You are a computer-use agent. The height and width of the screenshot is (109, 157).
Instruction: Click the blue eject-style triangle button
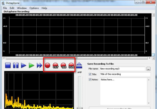pyautogui.click(x=79, y=65)
